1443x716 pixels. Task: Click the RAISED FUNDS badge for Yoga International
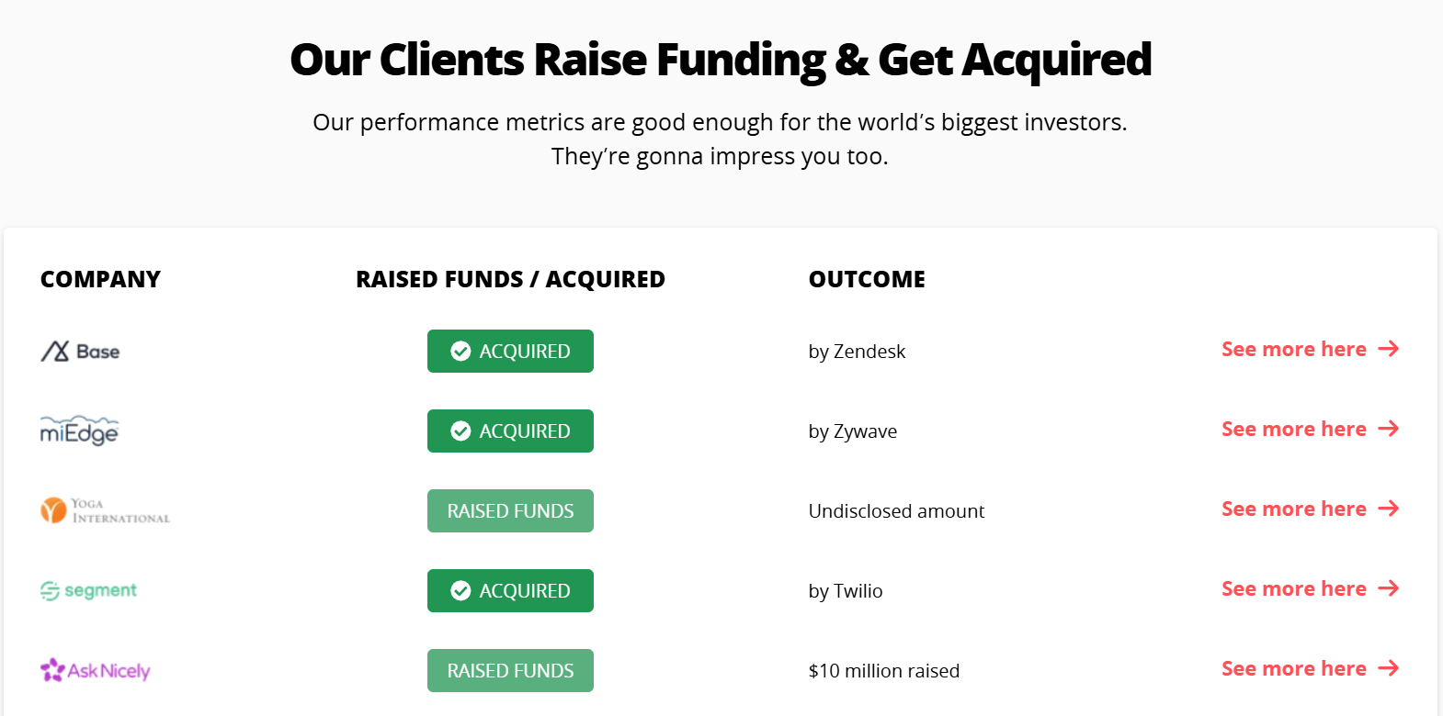pyautogui.click(x=510, y=510)
